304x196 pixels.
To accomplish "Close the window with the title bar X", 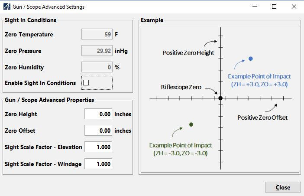I will [x=294, y=7].
